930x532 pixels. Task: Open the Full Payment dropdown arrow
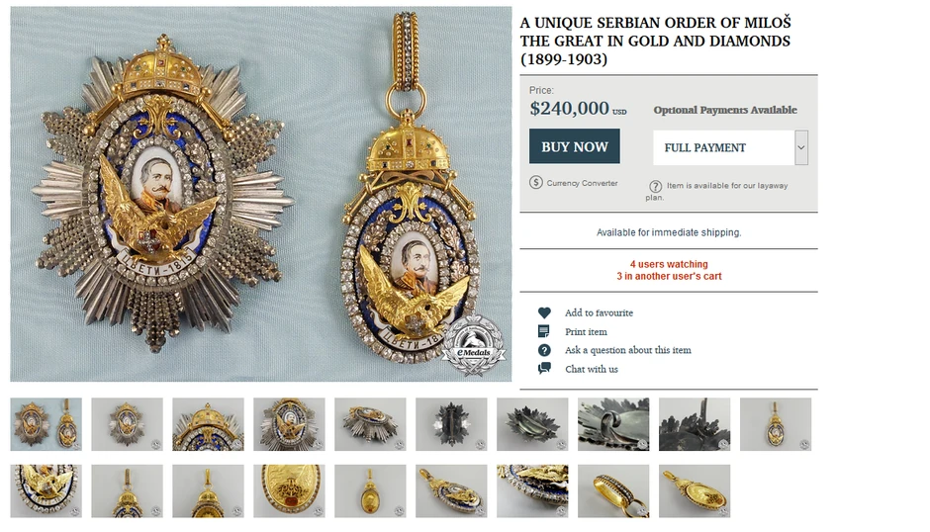coord(801,147)
